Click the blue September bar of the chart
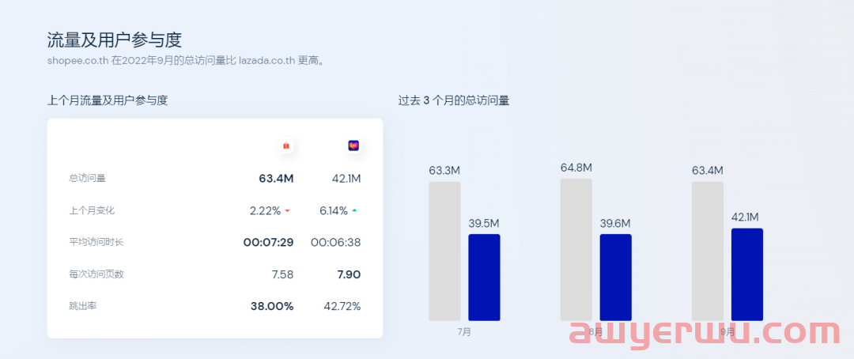Screen dimensions: 854x359 click(x=747, y=274)
